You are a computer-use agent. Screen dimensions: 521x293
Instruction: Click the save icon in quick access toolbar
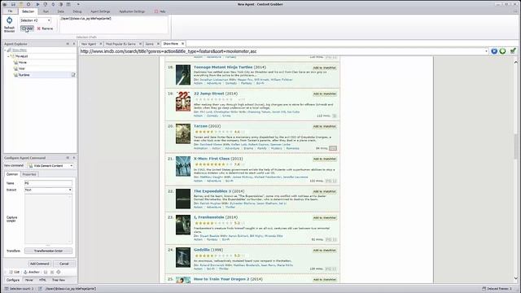click(13, 4)
